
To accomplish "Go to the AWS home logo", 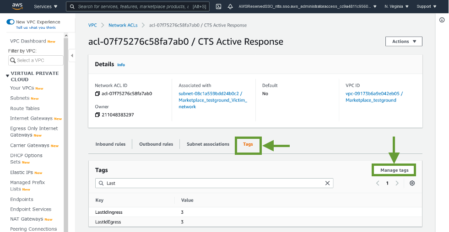I will coord(17,6).
